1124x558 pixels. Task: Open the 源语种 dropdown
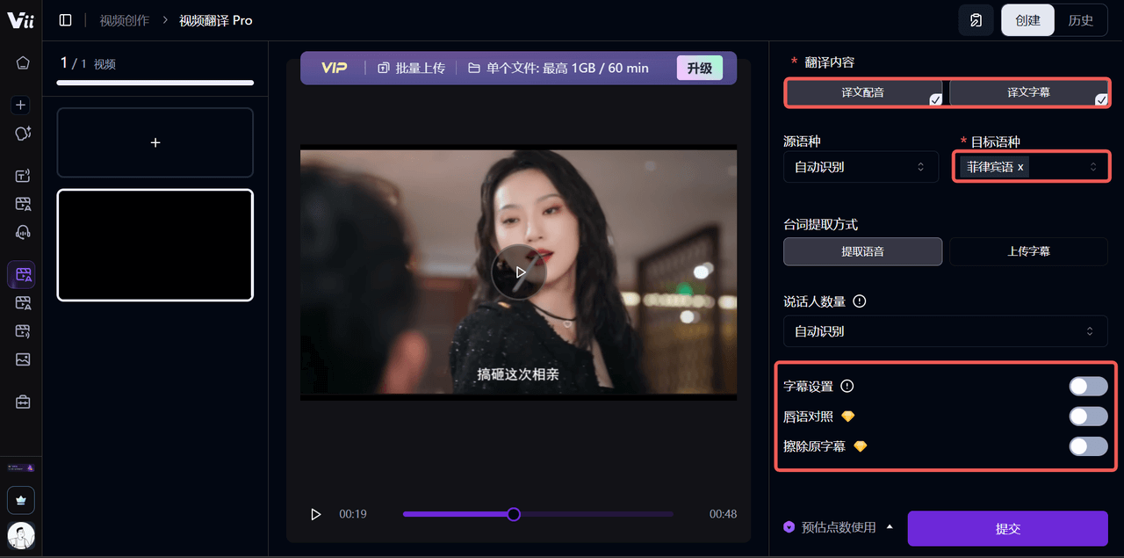click(861, 167)
